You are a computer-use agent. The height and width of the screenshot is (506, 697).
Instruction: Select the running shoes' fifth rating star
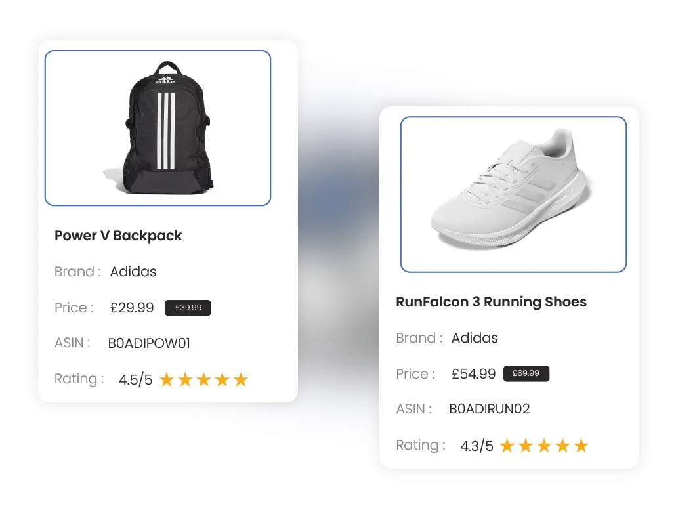click(x=581, y=446)
